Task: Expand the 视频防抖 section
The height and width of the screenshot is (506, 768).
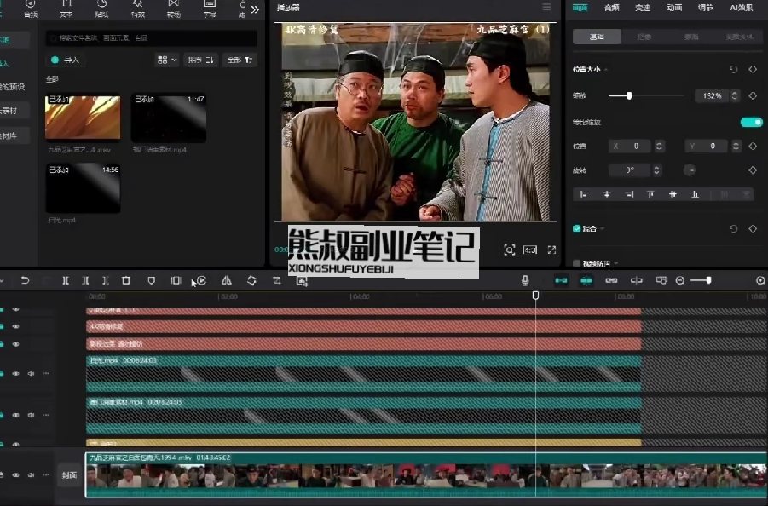Action: (616, 263)
